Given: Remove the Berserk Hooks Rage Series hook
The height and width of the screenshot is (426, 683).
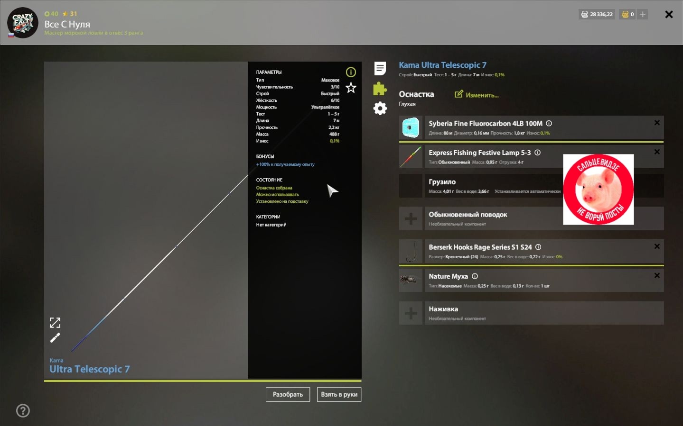Looking at the screenshot, I should (x=657, y=246).
